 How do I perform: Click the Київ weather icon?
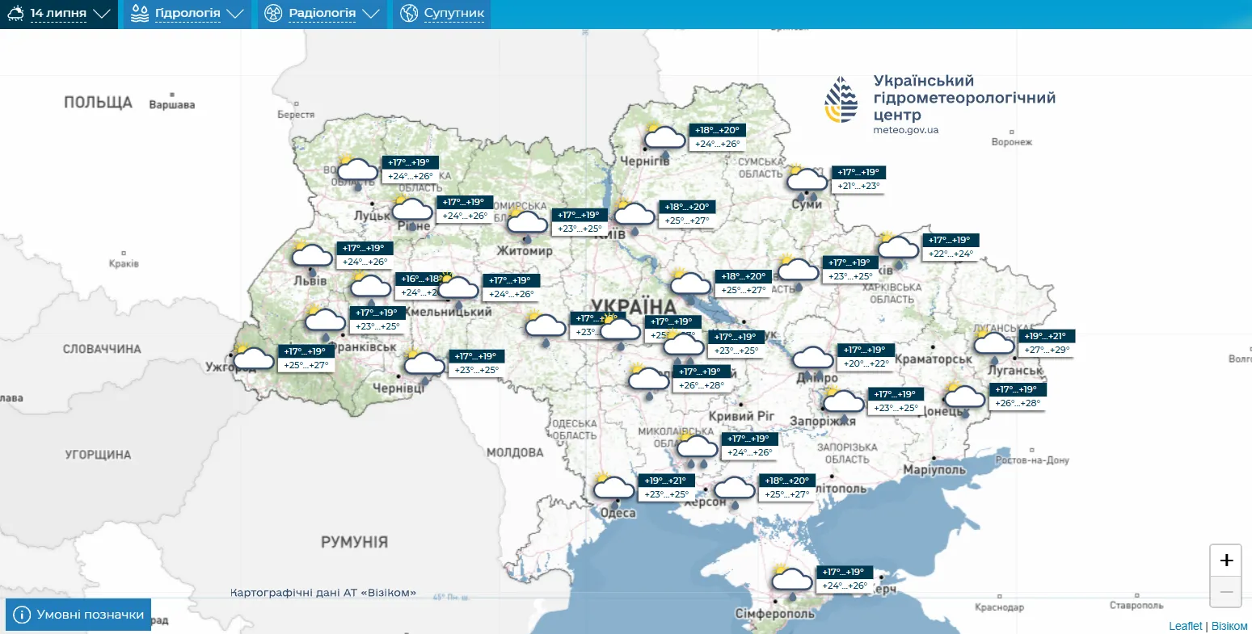634,216
